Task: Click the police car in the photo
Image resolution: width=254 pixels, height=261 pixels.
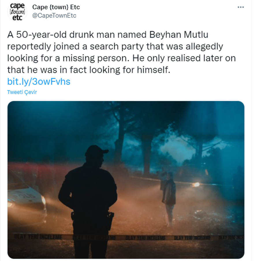Action: coord(25,199)
